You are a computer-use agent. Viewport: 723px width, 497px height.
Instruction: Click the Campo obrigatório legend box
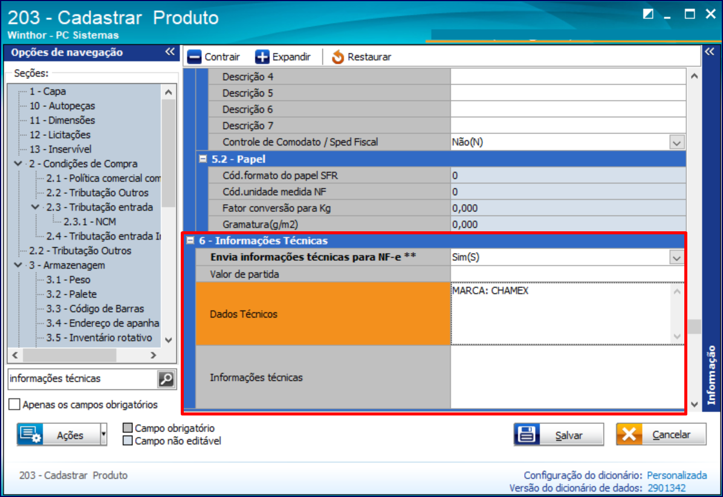point(128,428)
